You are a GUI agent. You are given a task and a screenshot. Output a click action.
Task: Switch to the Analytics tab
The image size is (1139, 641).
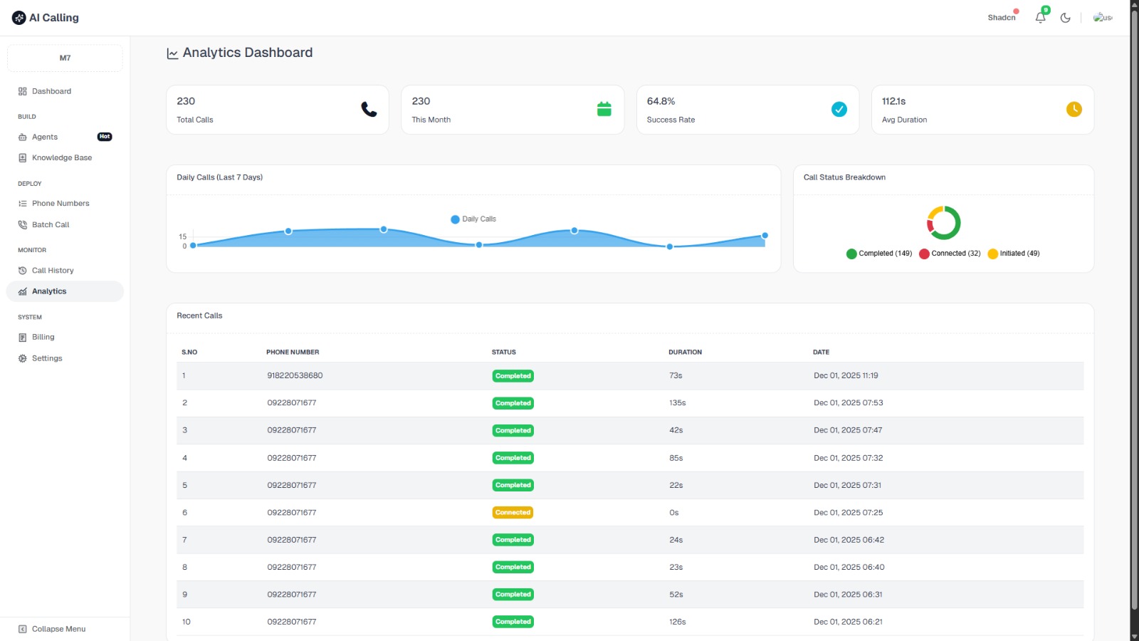[x=49, y=291]
